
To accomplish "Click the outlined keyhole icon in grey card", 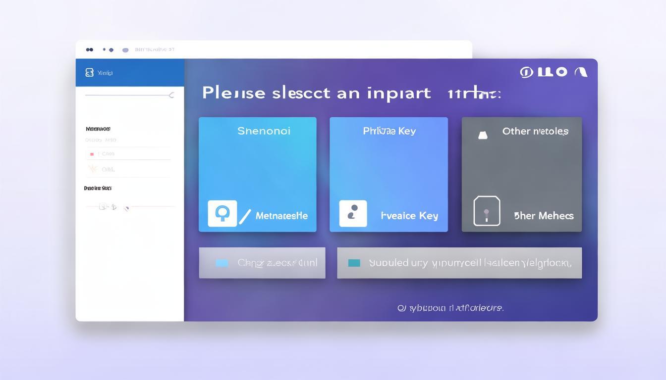I will pos(487,211).
